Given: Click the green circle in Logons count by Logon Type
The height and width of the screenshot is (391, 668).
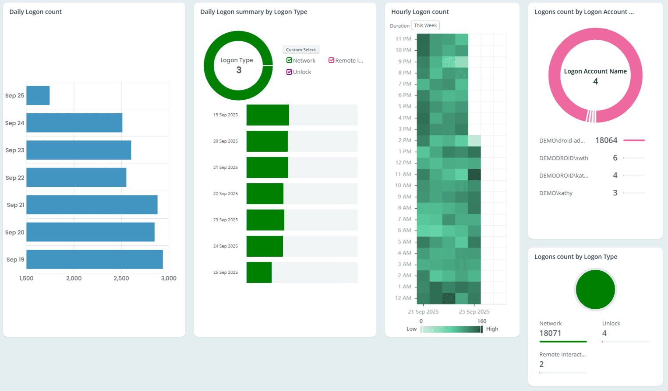Looking at the screenshot, I should tap(595, 290).
